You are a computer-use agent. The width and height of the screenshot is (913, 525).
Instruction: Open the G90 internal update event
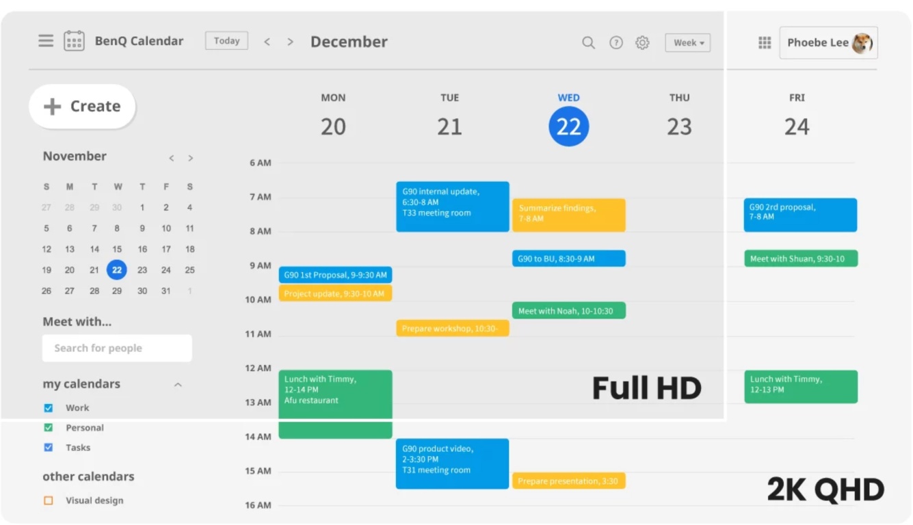tap(452, 206)
